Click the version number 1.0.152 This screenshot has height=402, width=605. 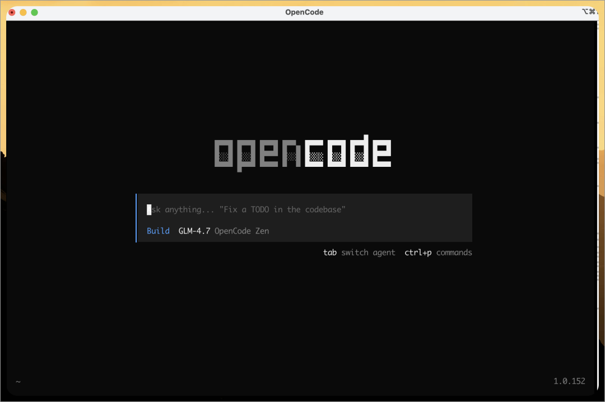[x=569, y=381]
